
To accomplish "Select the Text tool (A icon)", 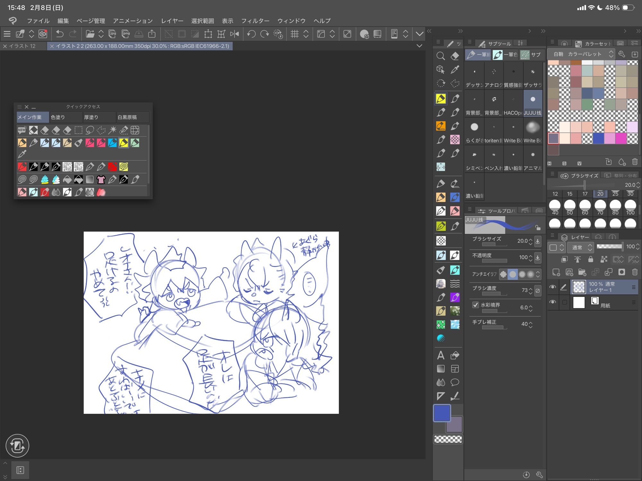I will (440, 355).
